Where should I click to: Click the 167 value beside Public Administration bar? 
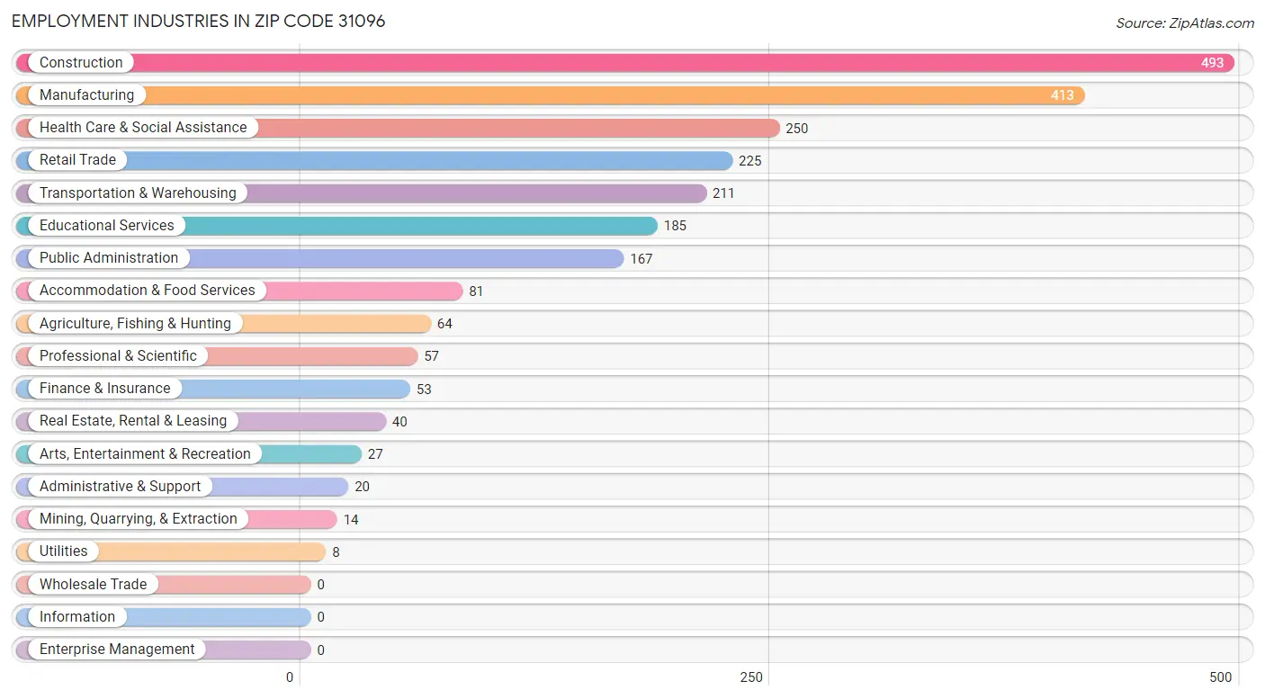(641, 259)
